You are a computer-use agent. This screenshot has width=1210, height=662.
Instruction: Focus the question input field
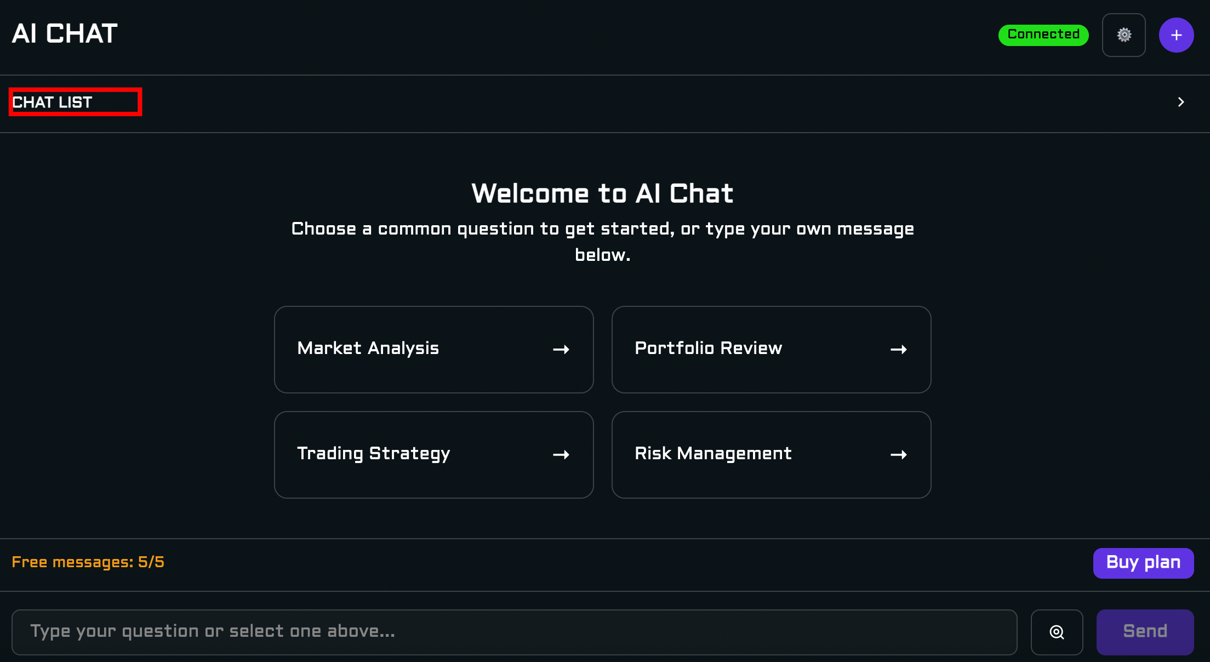coord(514,632)
